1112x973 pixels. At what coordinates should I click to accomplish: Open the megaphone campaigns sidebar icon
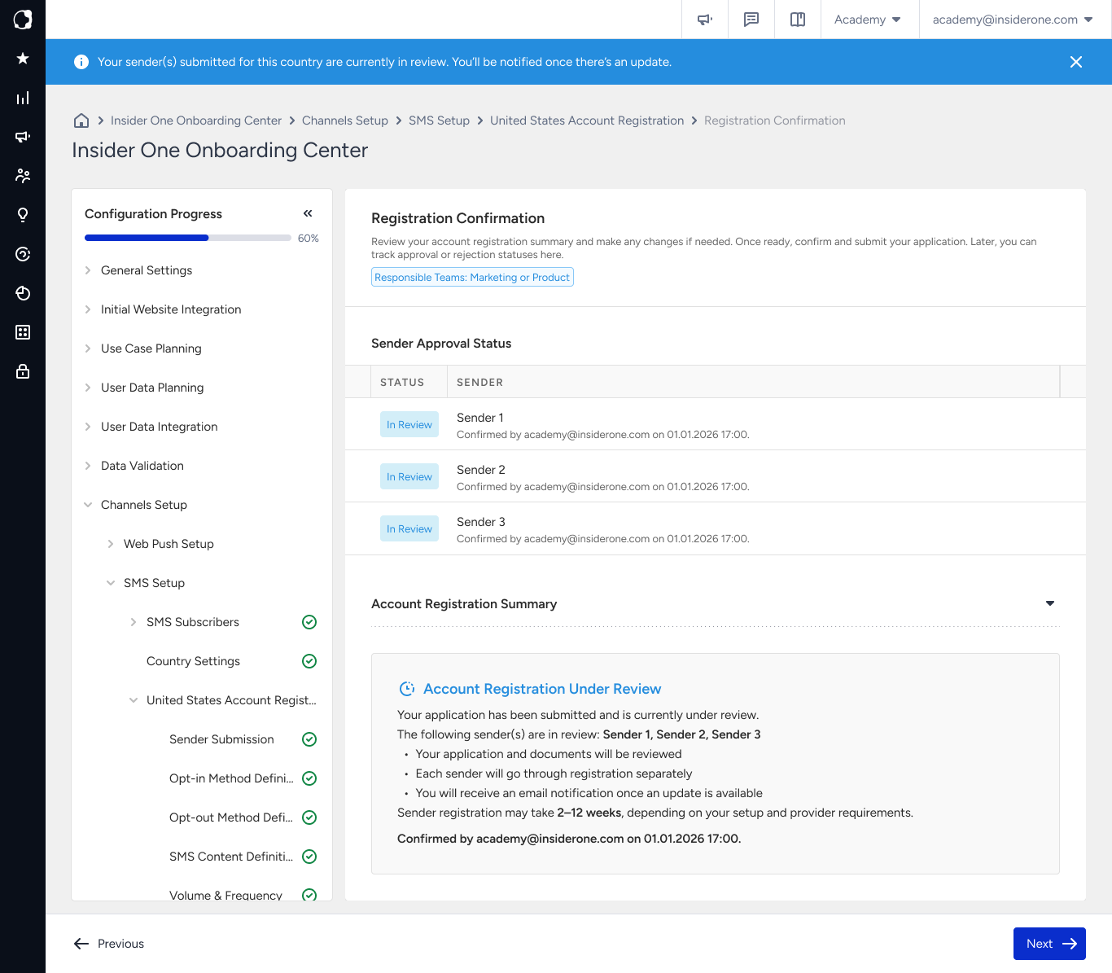23,137
